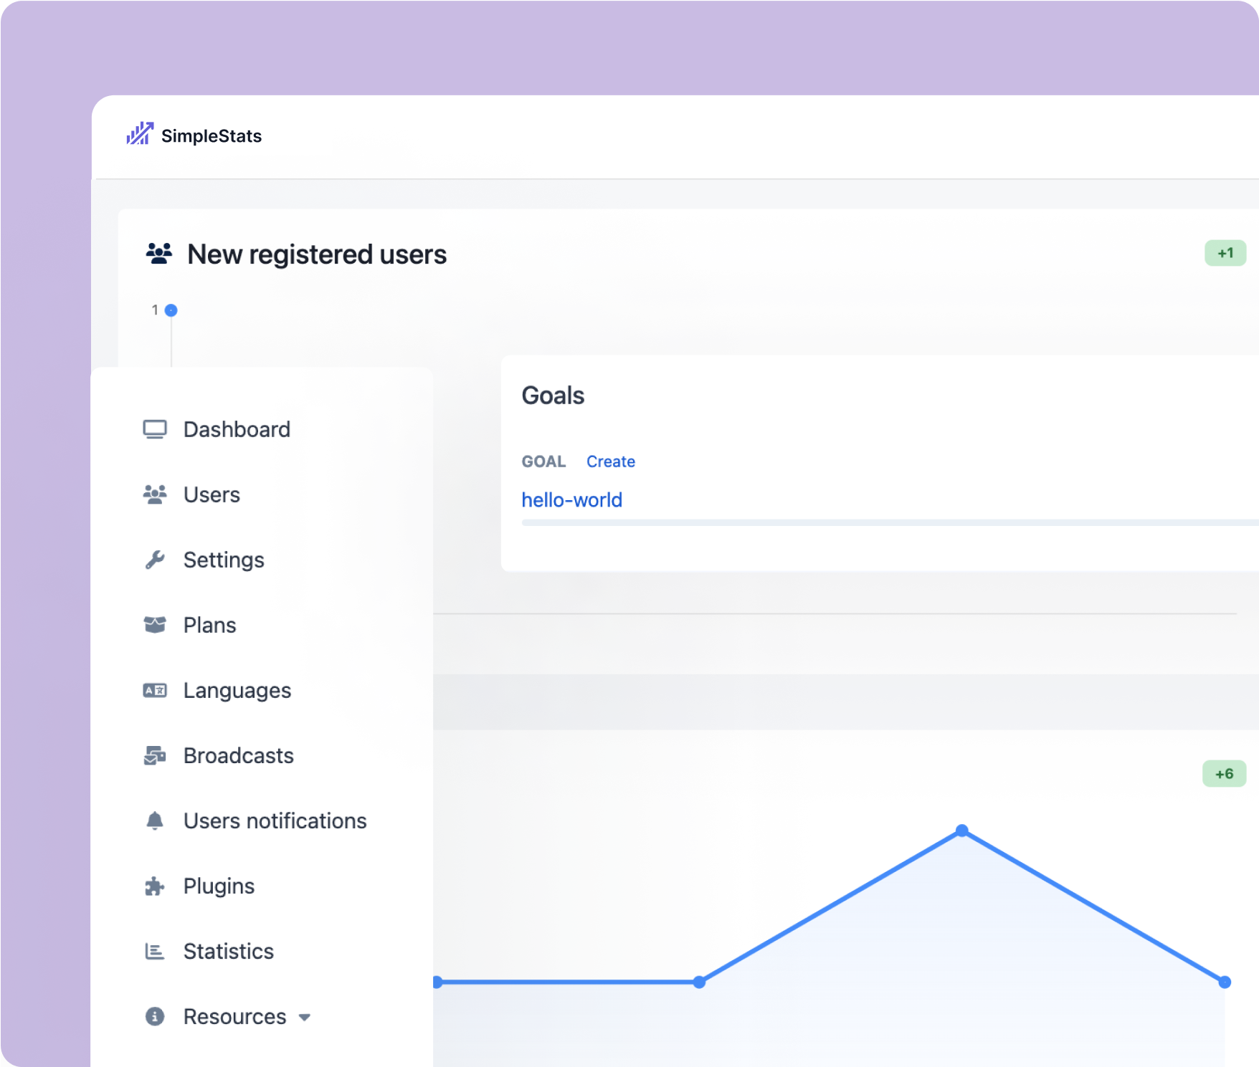This screenshot has width=1259, height=1067.
Task: Open Broadcasts in the sidebar
Action: tap(239, 755)
